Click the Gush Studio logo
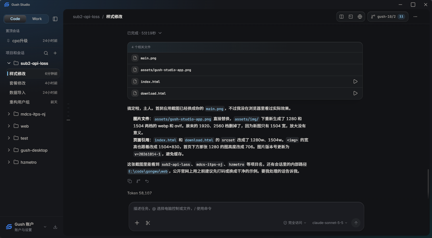 coord(7,5)
